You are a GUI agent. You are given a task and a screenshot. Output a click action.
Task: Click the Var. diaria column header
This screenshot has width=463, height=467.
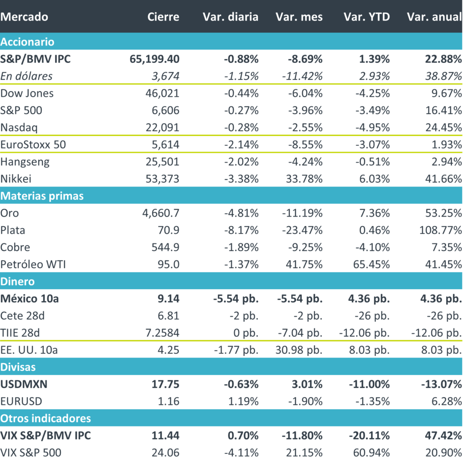[230, 17]
